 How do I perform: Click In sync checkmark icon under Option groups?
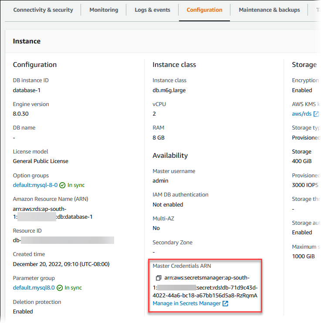[x=62, y=185]
